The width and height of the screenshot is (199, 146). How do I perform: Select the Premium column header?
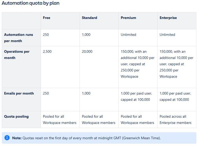point(128,18)
